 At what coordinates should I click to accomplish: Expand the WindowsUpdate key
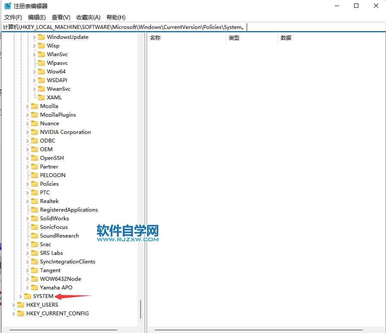(35, 37)
